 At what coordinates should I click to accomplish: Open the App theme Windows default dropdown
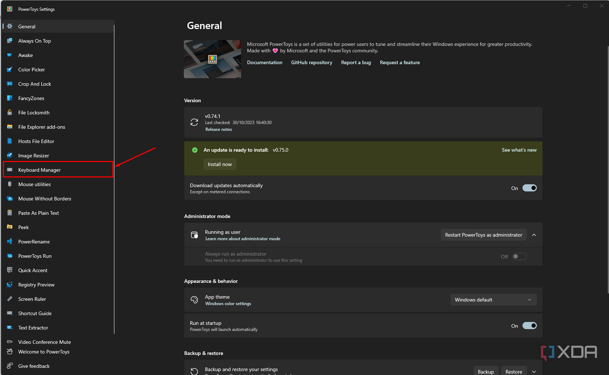pos(493,300)
